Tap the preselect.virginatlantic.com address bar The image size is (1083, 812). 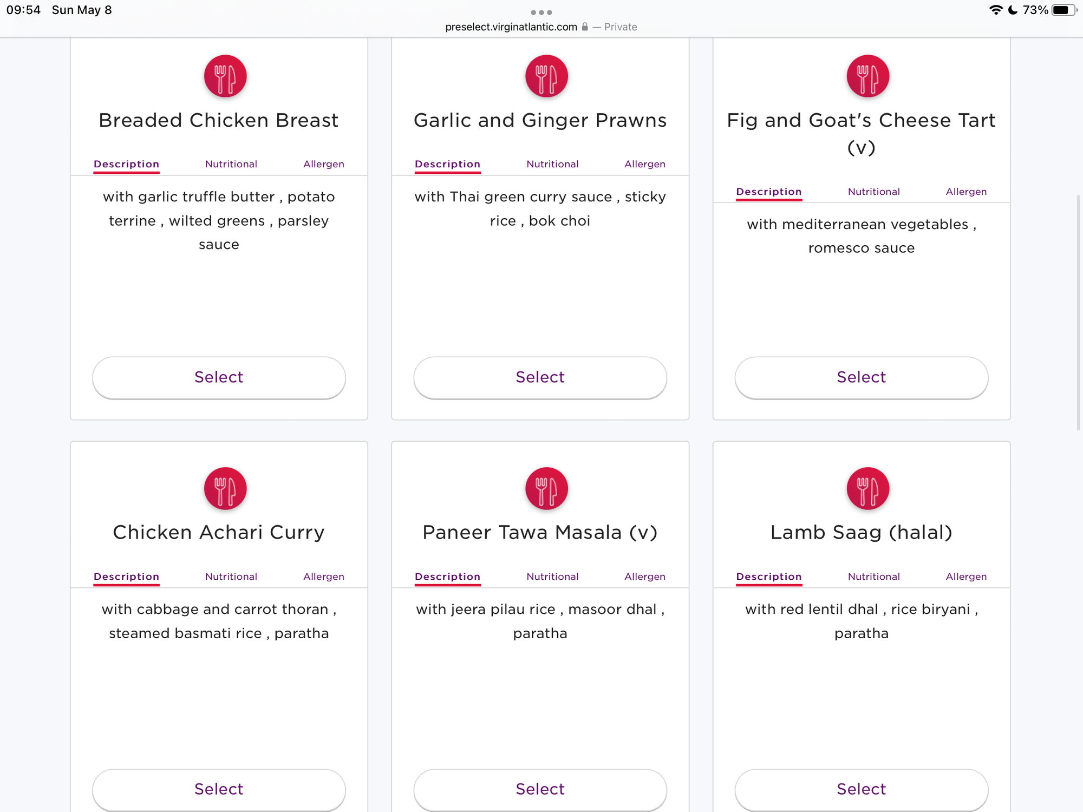(511, 27)
